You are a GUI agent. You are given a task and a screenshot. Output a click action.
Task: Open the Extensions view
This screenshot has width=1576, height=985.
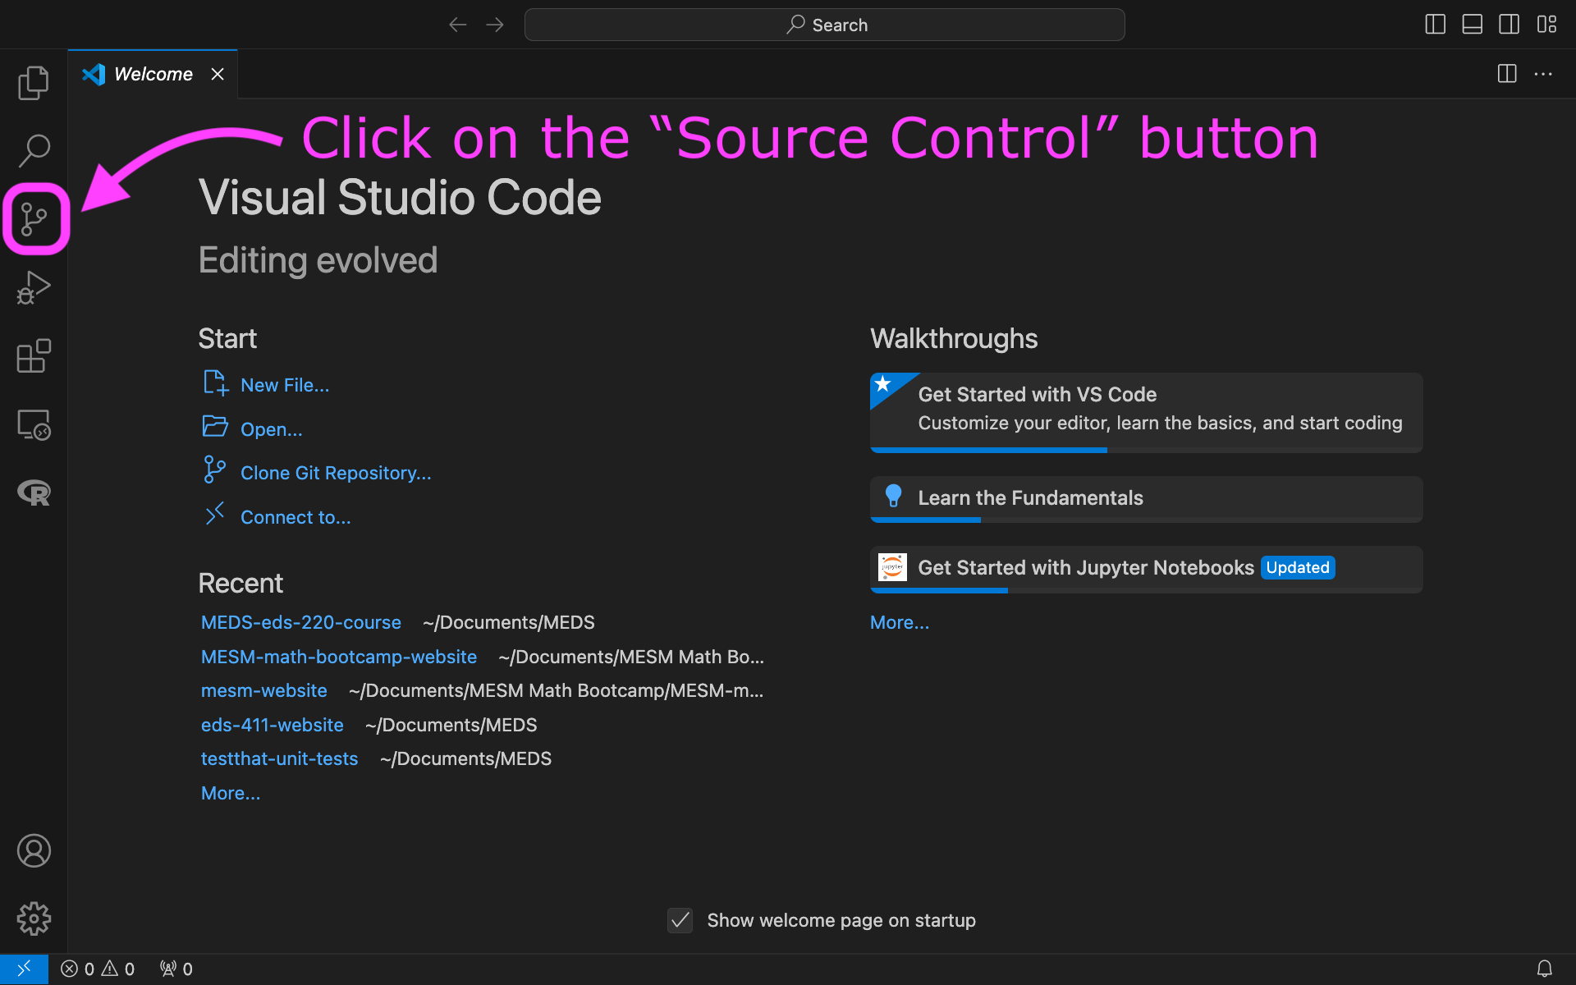tap(34, 356)
